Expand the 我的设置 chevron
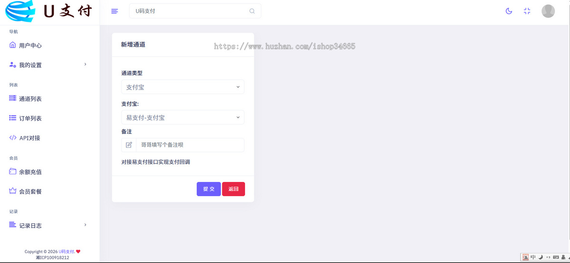The width and height of the screenshot is (570, 263). pos(85,64)
